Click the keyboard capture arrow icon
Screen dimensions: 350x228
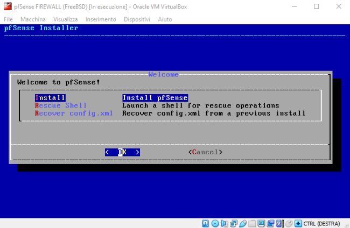point(298,223)
